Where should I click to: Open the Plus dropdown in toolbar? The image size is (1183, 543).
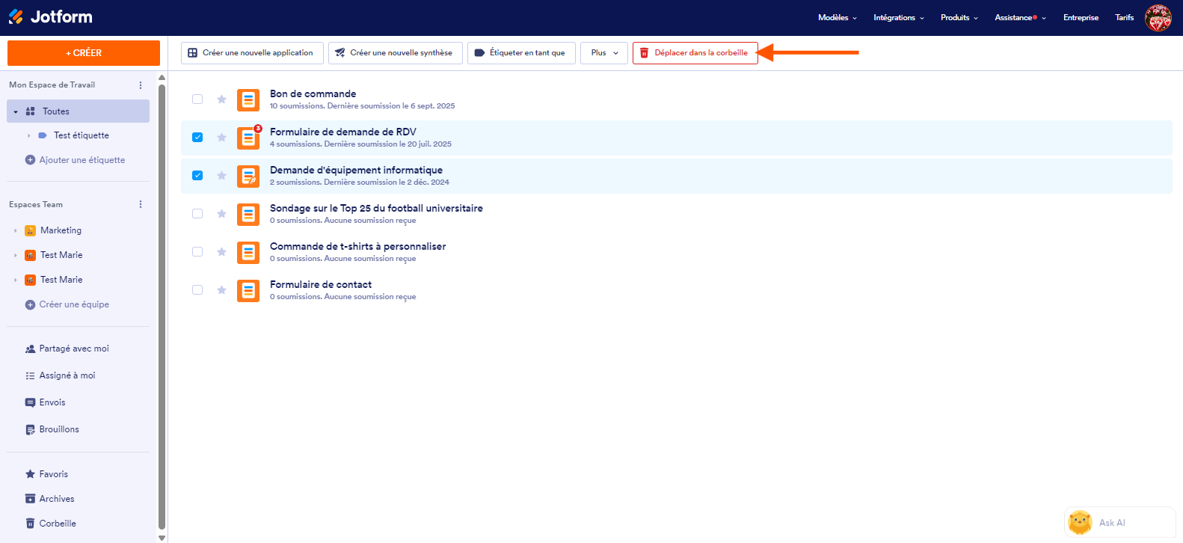[604, 53]
